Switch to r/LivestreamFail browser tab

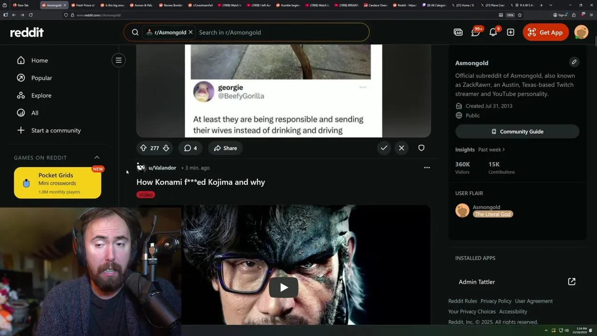coord(200,5)
